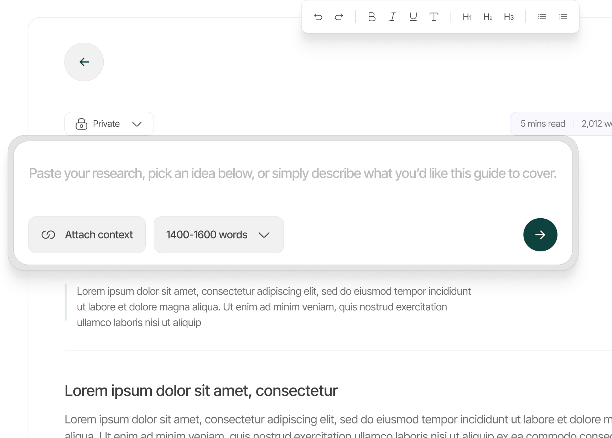Click the quoted block 'ut labore et dolore magna aliqua'
The height and width of the screenshot is (438, 612).
pos(274,307)
